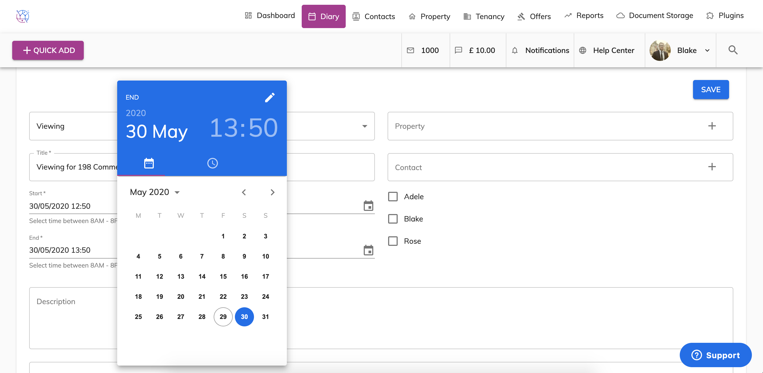Open the Contacts menu item
The image size is (763, 373).
click(374, 16)
